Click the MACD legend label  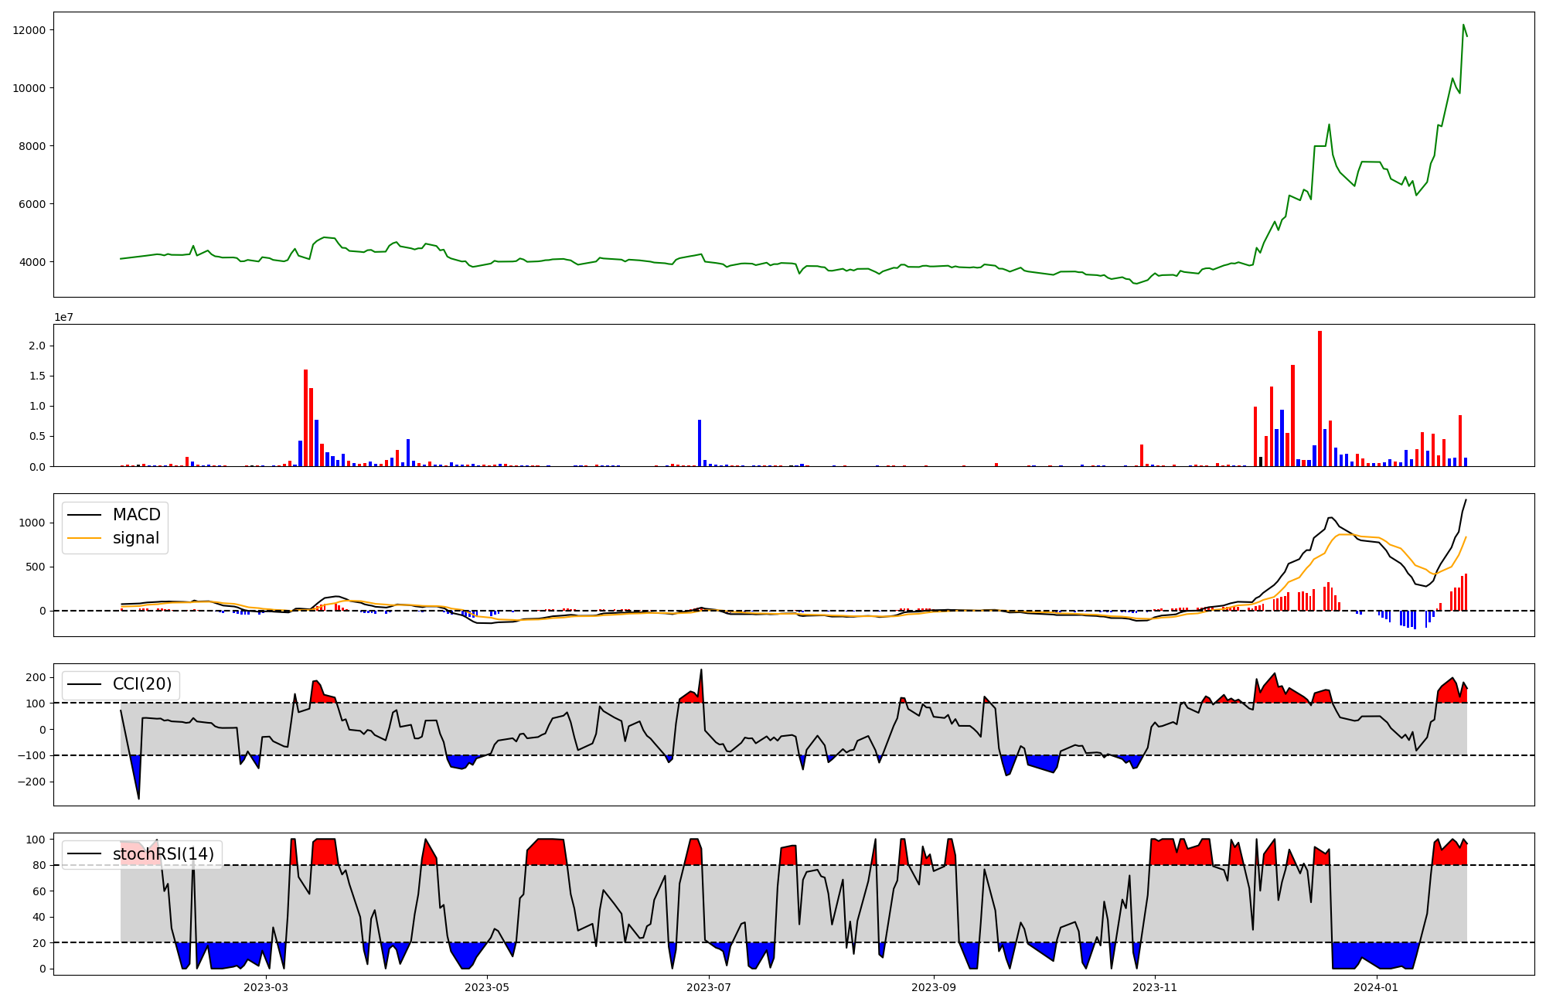click(x=136, y=515)
